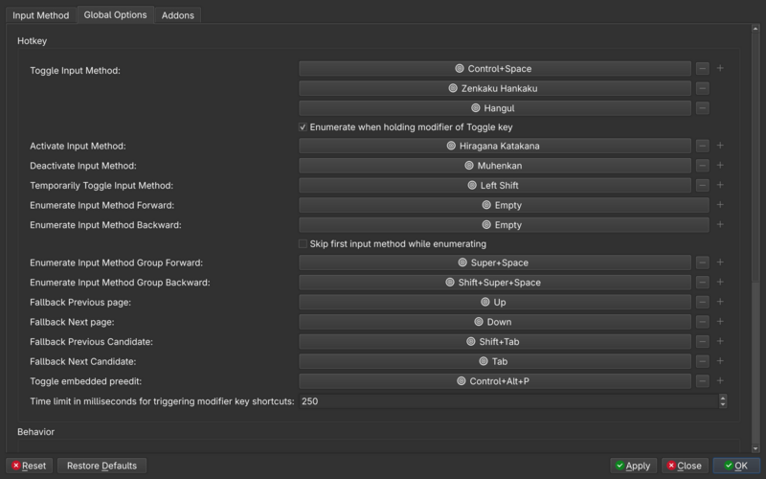The height and width of the screenshot is (479, 766).
Task: Add a Fallback Previous page hotkey
Action: 720,302
